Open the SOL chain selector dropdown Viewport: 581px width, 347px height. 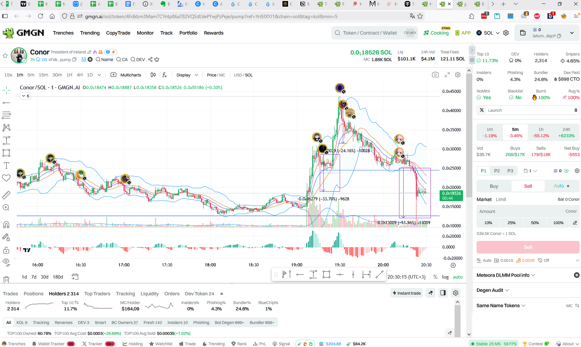[x=488, y=33]
